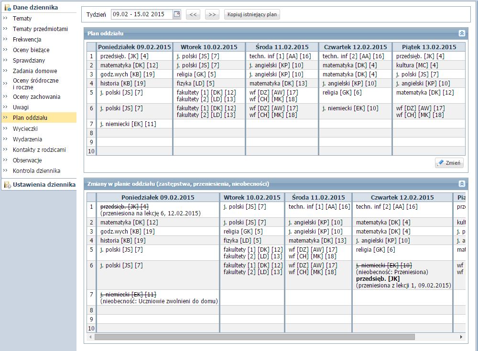Image resolution: width=478 pixels, height=351 pixels.
Task: Click Piątek 13.02.2015 column header
Action: pos(429,47)
